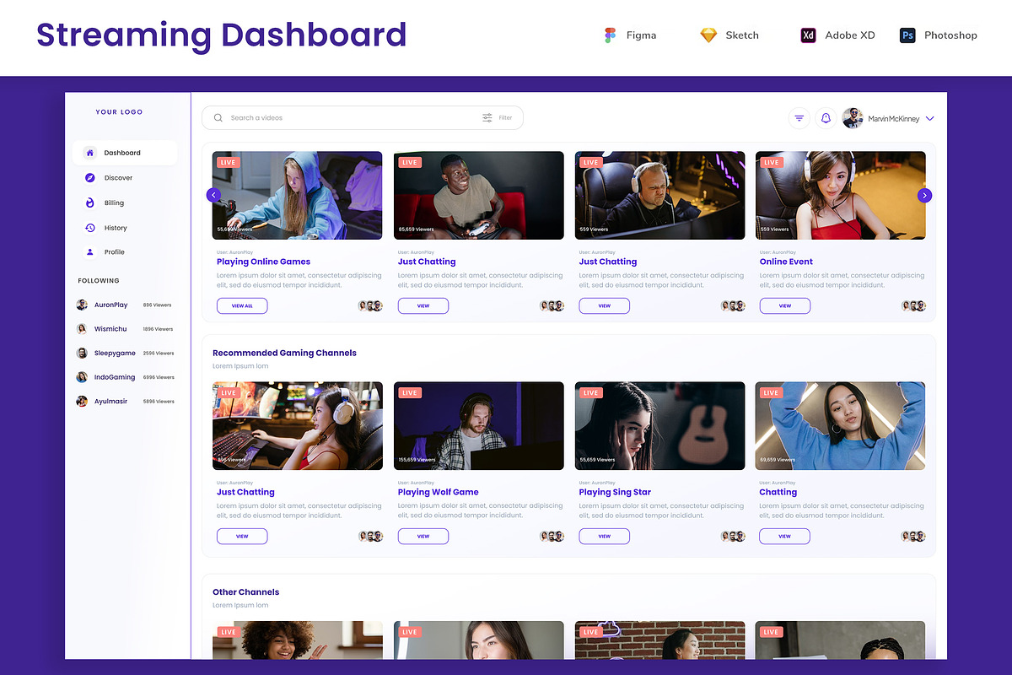Screen dimensions: 1012x675
Task: Click Other Channels heading
Action: click(x=245, y=592)
